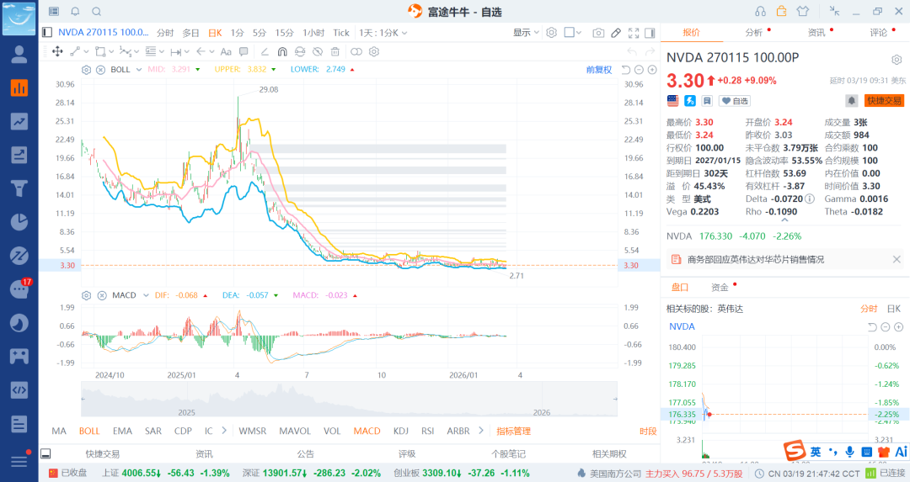Viewport: 910px width, 482px height.
Task: Delete drawings with the trash icon
Action: pyautogui.click(x=335, y=51)
